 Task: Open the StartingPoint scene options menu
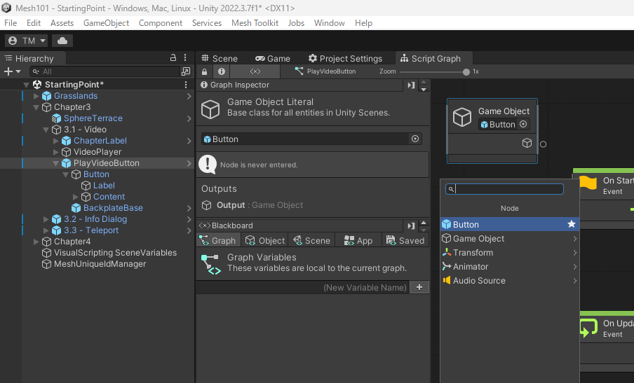click(186, 84)
